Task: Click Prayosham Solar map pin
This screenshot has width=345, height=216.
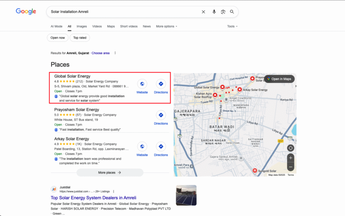Action: [x=252, y=78]
